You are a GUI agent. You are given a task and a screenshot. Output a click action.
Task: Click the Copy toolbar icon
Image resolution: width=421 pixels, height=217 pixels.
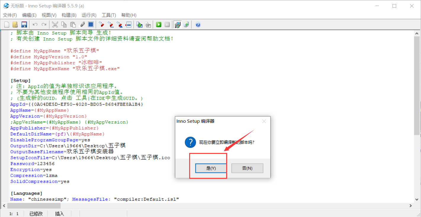(64, 25)
